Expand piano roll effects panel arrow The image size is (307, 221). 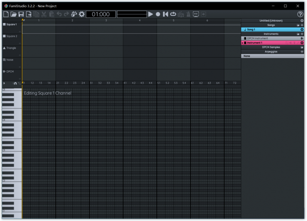click(x=4, y=83)
